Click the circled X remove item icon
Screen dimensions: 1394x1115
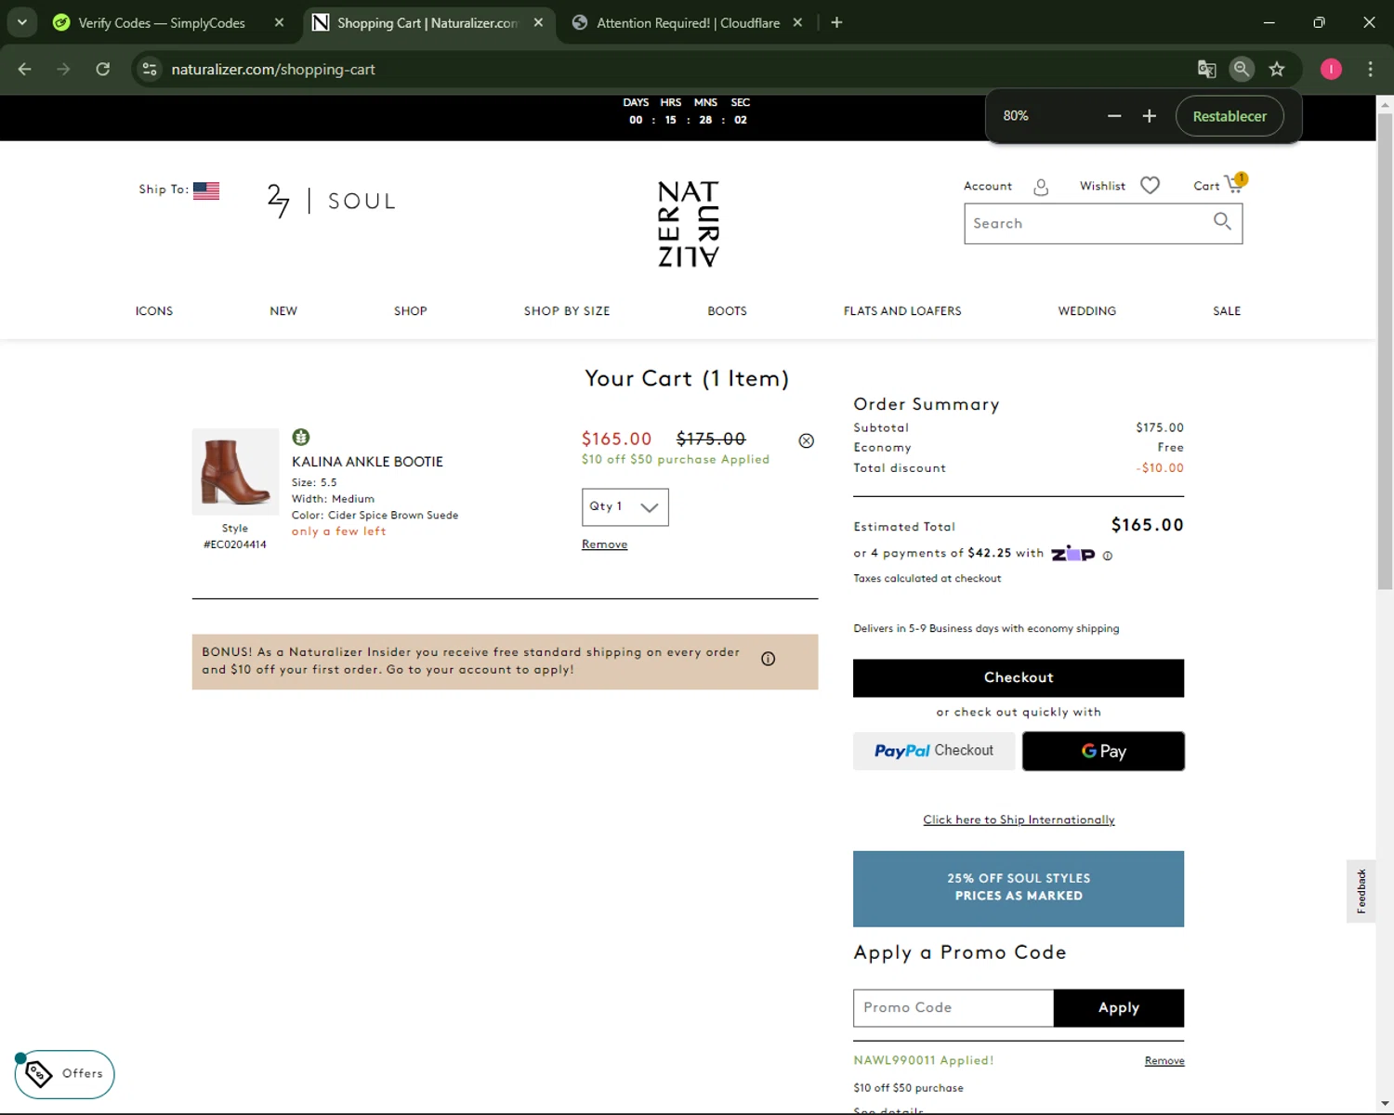pos(807,440)
